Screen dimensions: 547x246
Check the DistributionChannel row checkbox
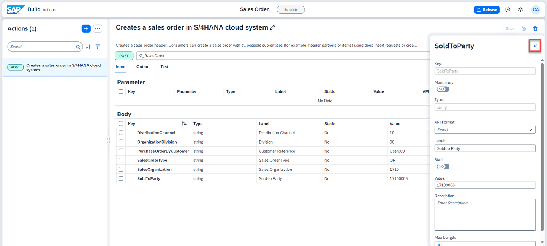click(121, 133)
